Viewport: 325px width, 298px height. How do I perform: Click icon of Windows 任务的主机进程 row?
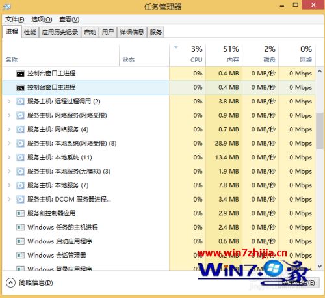[20, 228]
